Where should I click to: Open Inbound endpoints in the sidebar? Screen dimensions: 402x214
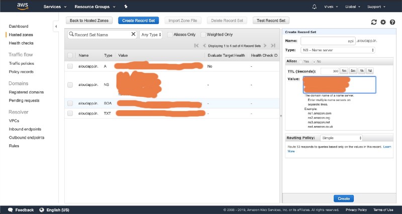click(x=25, y=129)
